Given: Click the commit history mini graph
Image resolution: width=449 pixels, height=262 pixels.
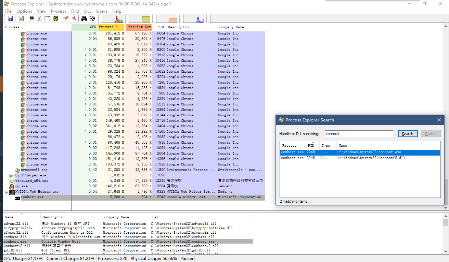Looking at the screenshot, I should click(x=140, y=19).
